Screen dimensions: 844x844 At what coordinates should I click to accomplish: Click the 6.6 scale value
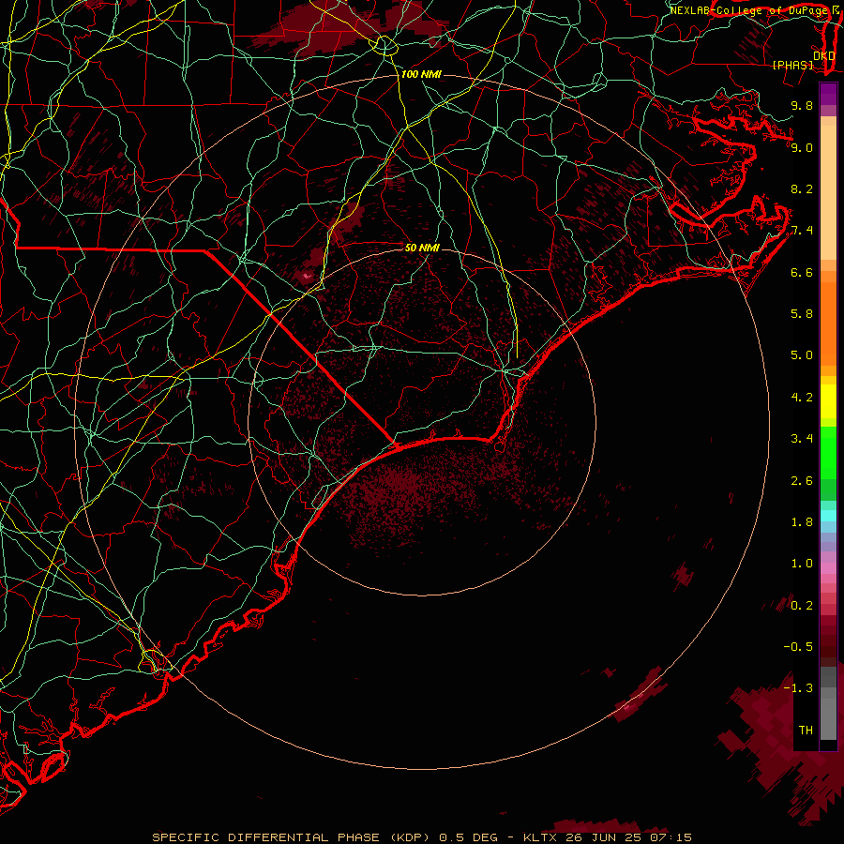click(802, 272)
